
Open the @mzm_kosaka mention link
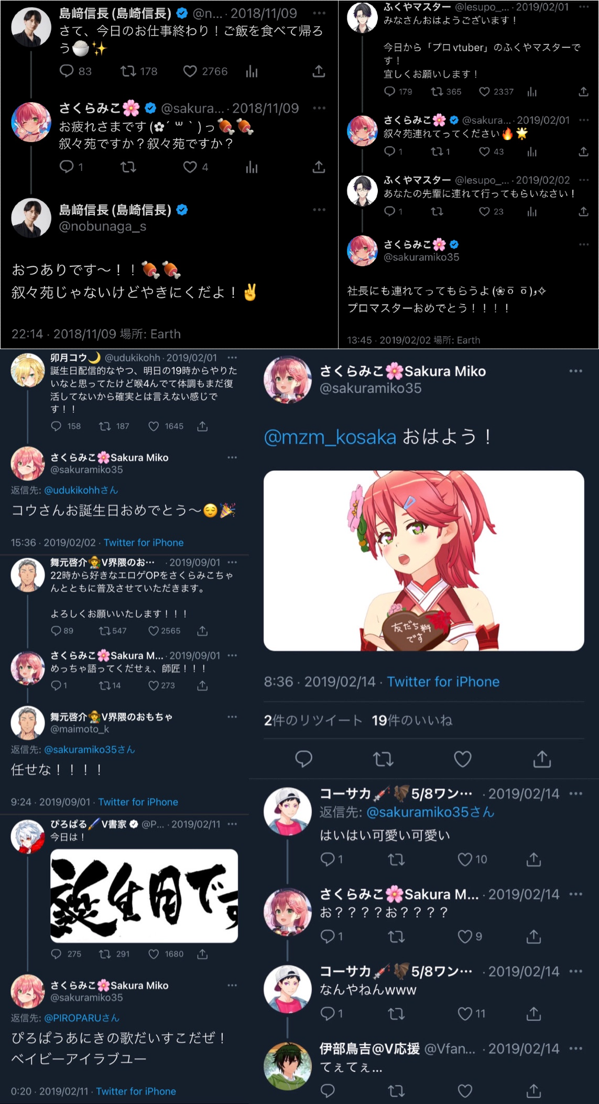[x=330, y=437]
